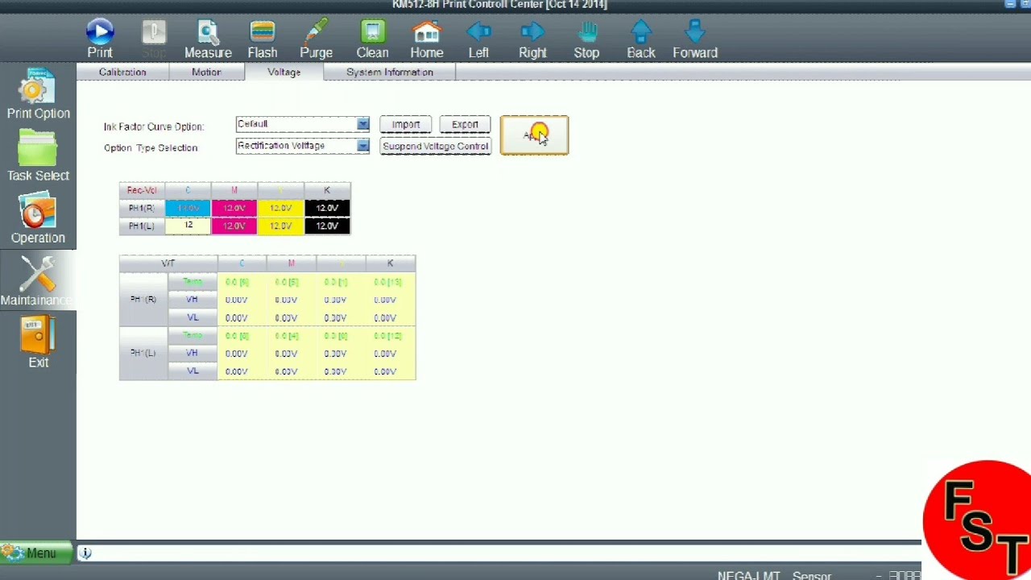
Task: Click the PH1(L) cyan input field showing 12
Action: (188, 226)
